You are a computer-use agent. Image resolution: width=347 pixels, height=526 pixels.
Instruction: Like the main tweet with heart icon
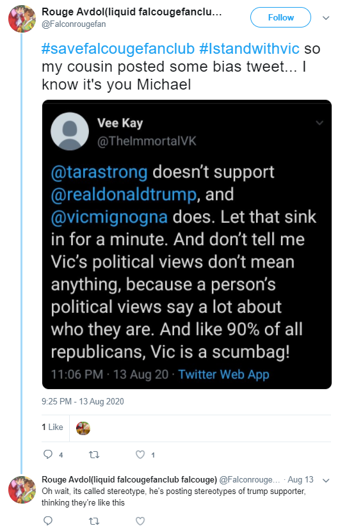click(x=140, y=454)
